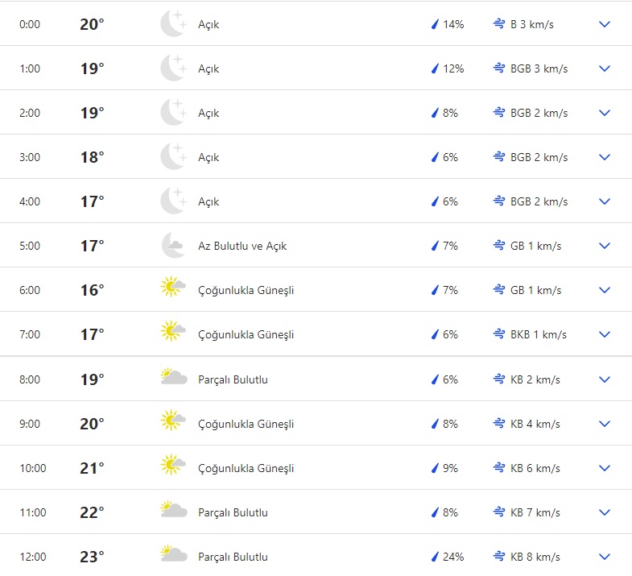Expand the 9:00 hourly row
632x576 pixels.
(605, 424)
